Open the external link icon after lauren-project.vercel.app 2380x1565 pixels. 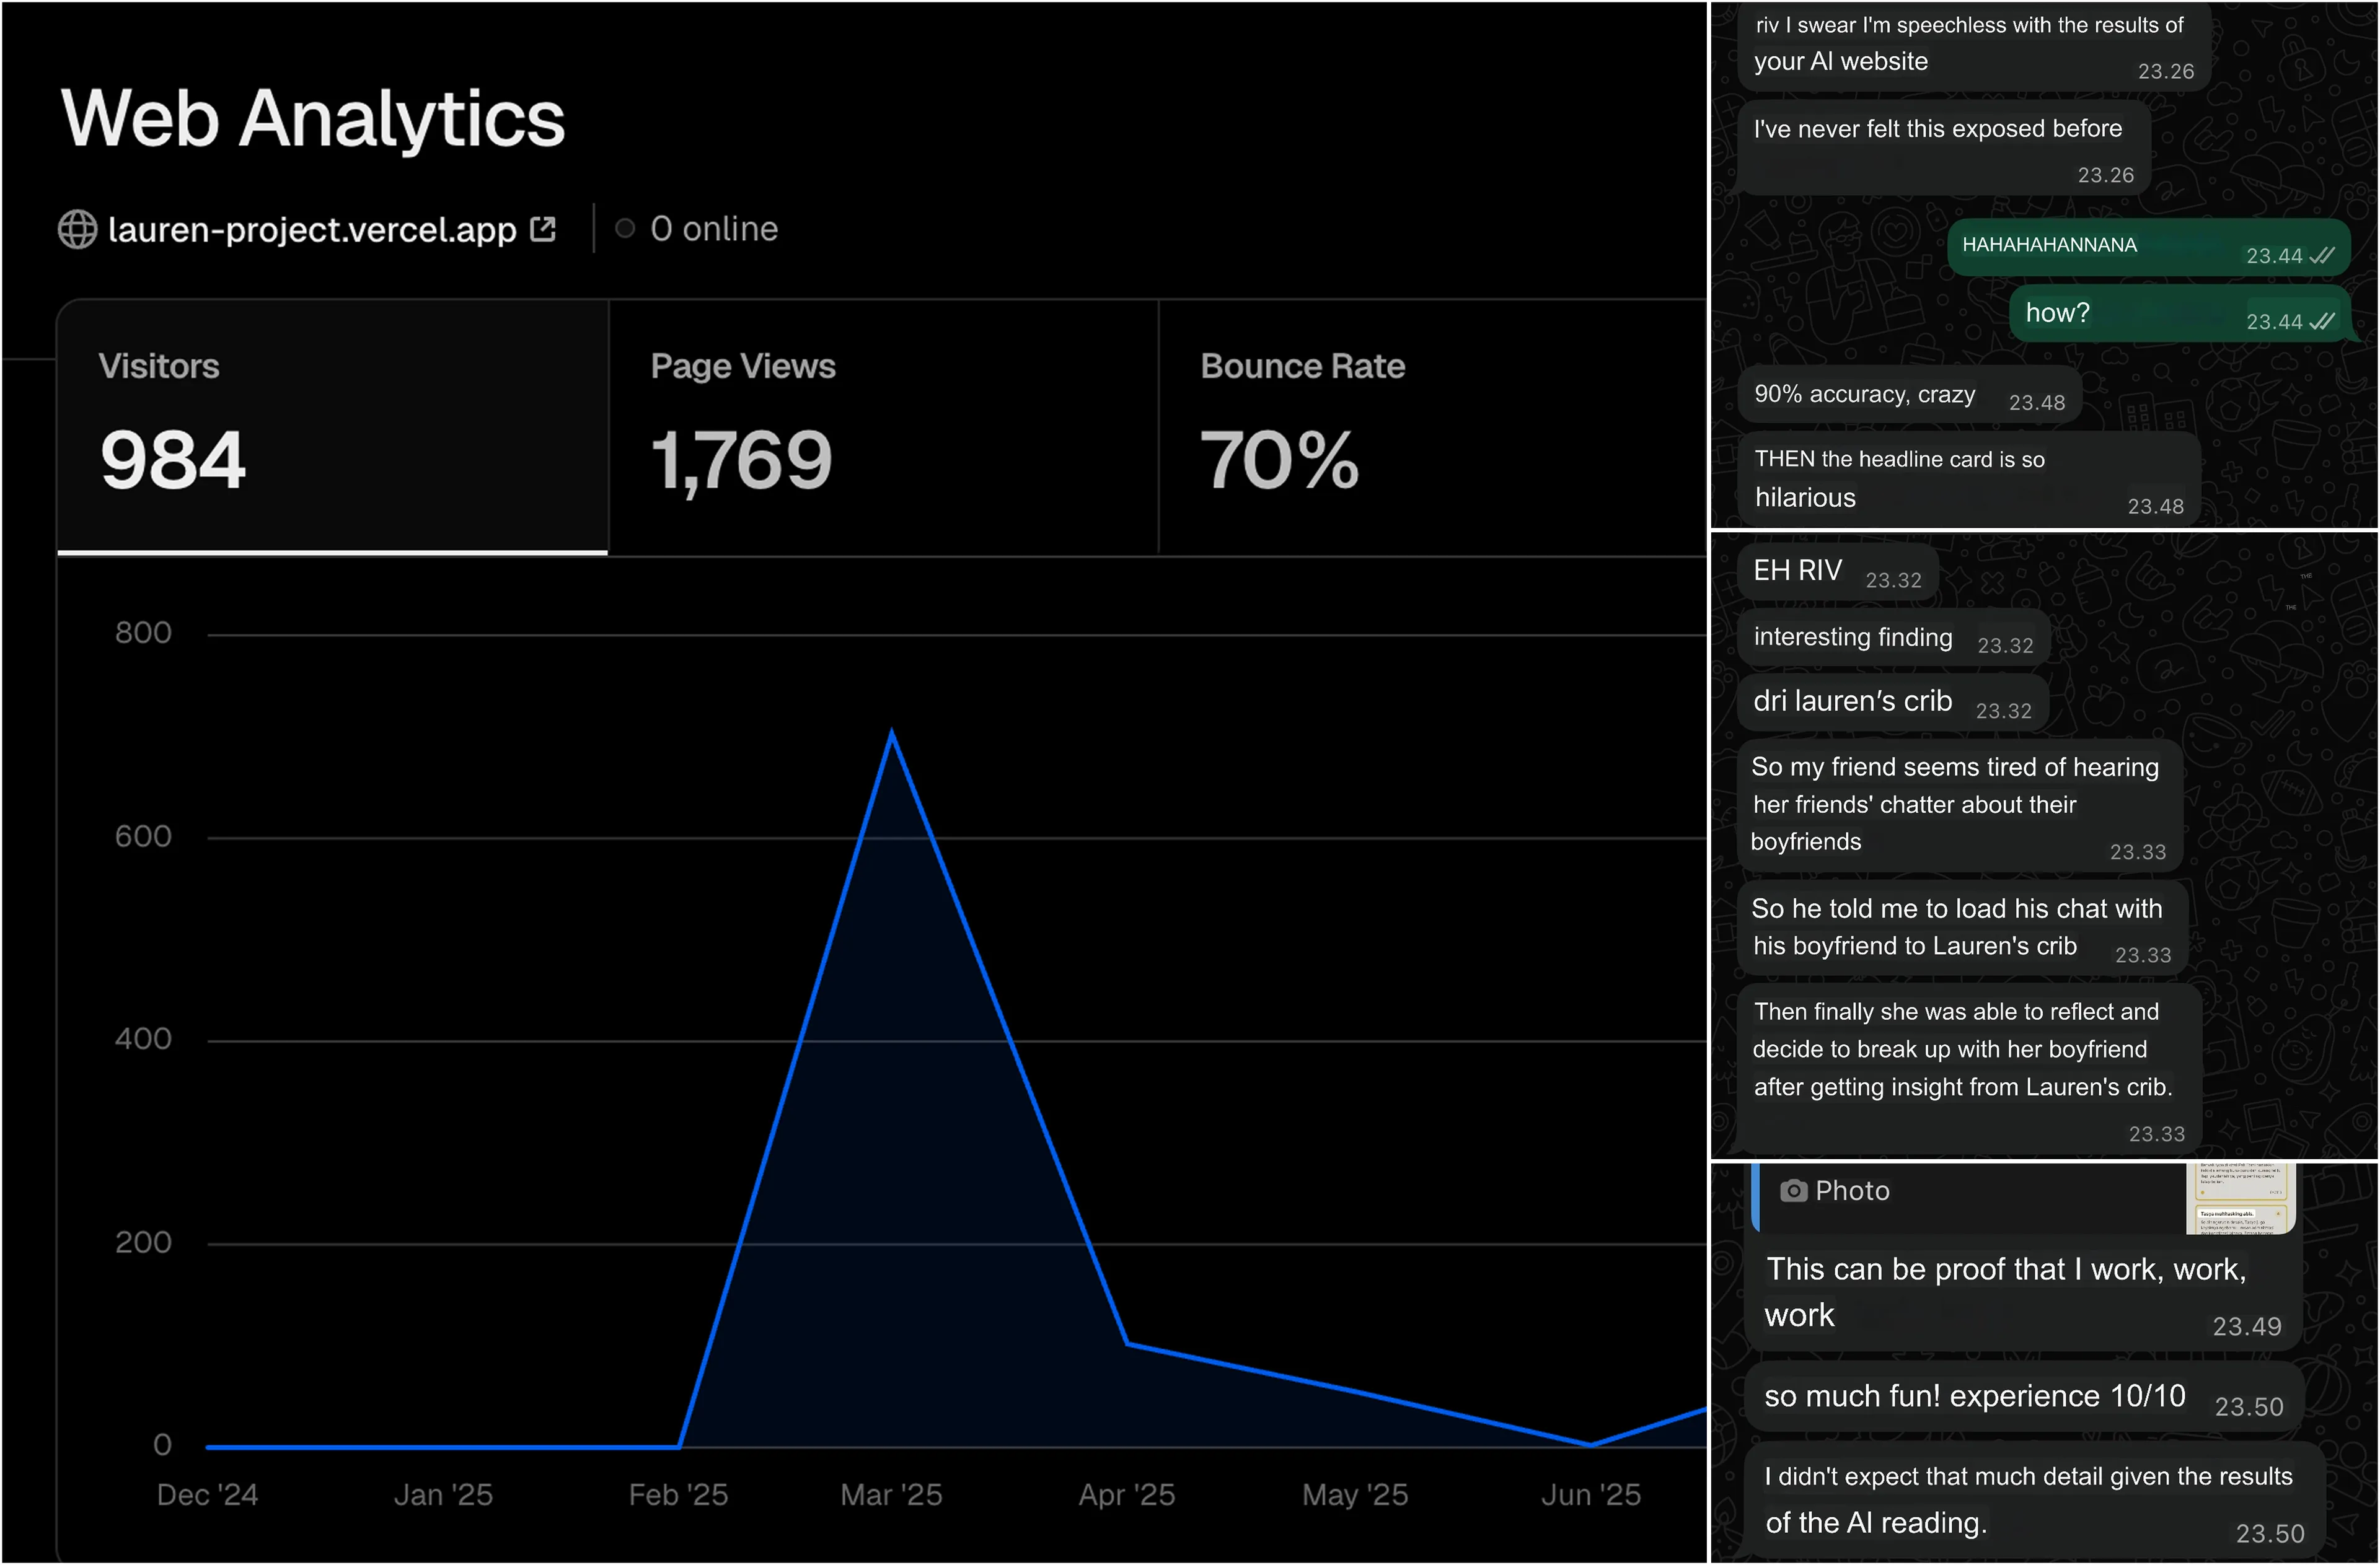(543, 229)
